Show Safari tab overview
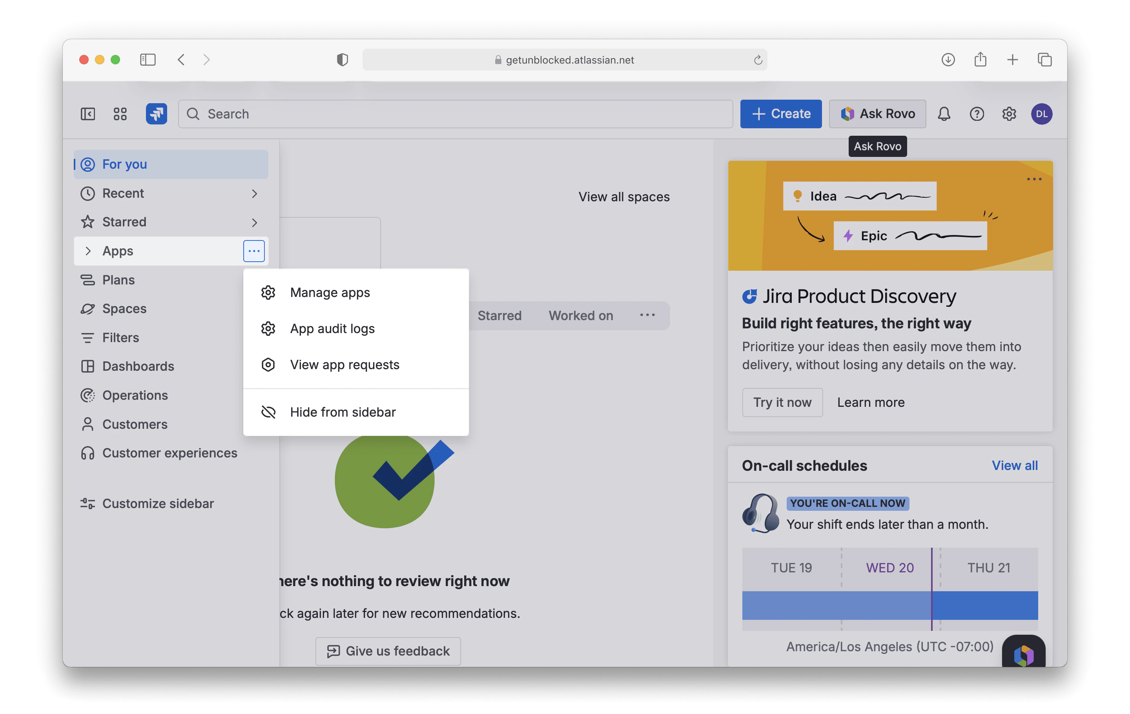The height and width of the screenshot is (714, 1130). point(1044,60)
